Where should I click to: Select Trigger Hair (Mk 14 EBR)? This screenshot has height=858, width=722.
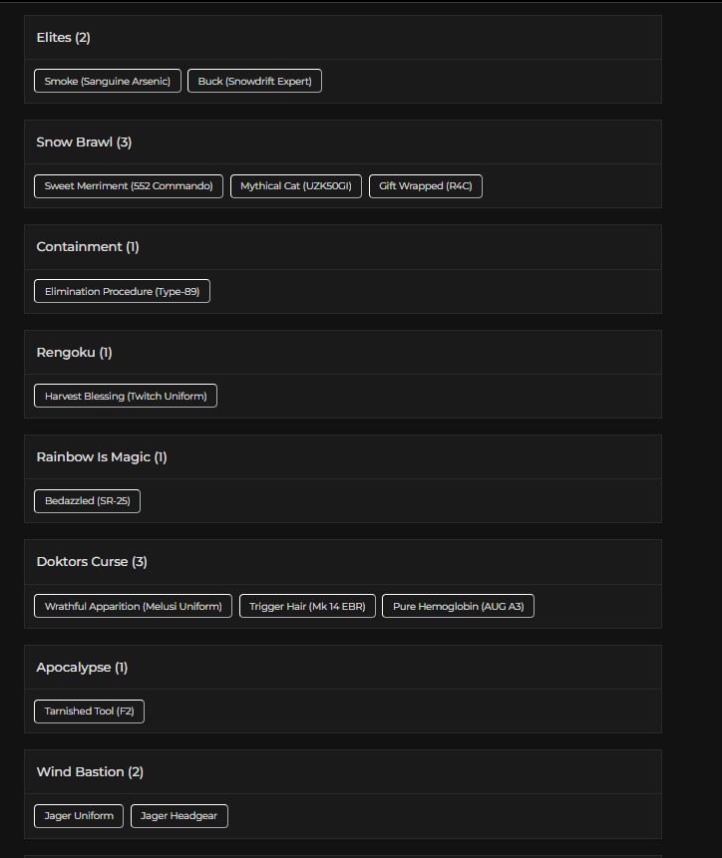tap(307, 606)
